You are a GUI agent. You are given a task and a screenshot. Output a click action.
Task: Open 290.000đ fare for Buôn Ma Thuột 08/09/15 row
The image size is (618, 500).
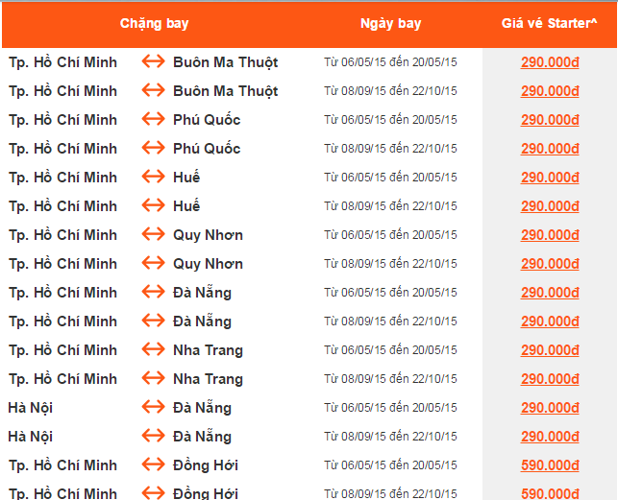tap(550, 91)
